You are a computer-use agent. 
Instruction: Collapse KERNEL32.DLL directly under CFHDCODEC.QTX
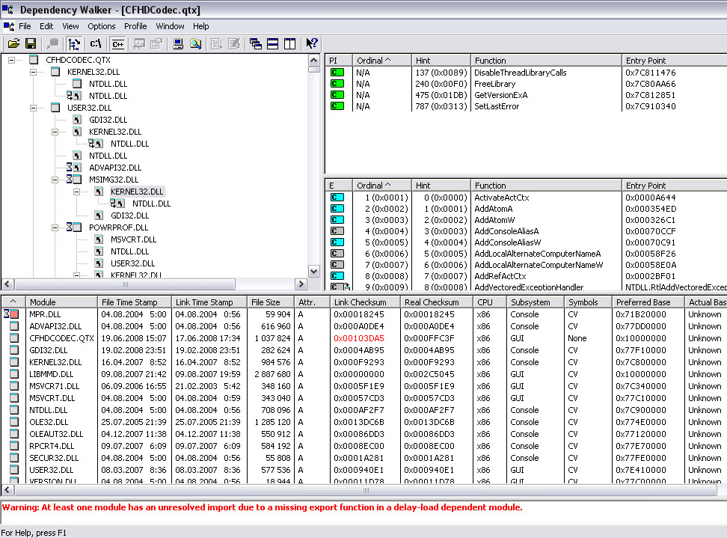[34, 72]
